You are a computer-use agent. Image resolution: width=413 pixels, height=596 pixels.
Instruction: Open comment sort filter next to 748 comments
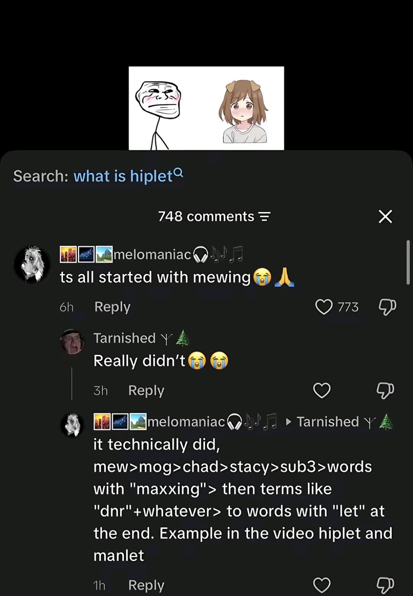click(x=264, y=217)
